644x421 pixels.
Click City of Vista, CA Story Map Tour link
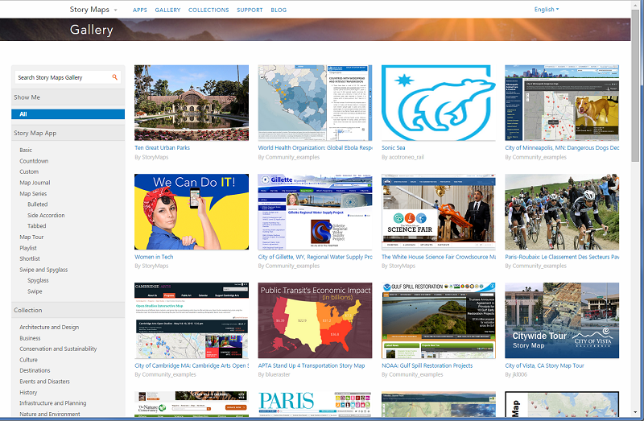click(x=545, y=365)
